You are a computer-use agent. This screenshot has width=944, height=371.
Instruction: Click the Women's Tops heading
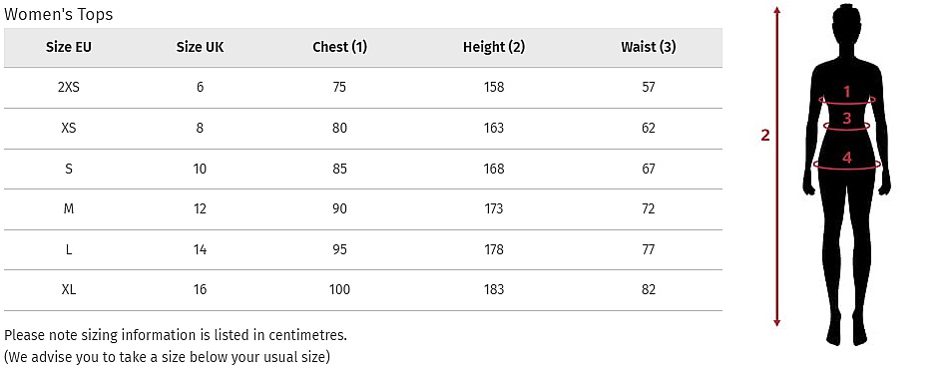59,14
